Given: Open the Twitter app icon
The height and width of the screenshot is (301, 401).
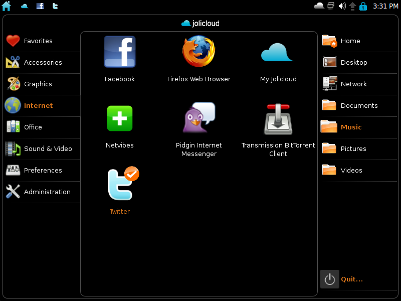Looking at the screenshot, I should [123, 183].
